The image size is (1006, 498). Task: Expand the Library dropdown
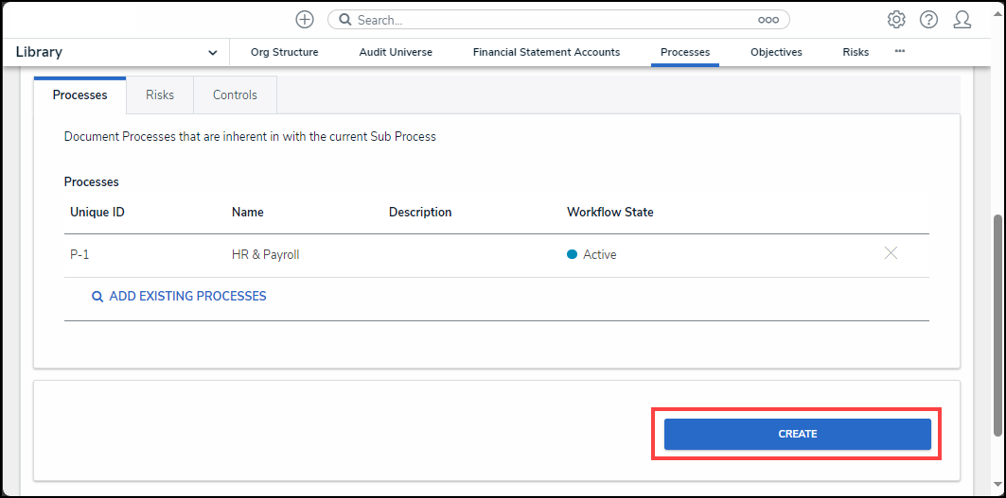(212, 53)
